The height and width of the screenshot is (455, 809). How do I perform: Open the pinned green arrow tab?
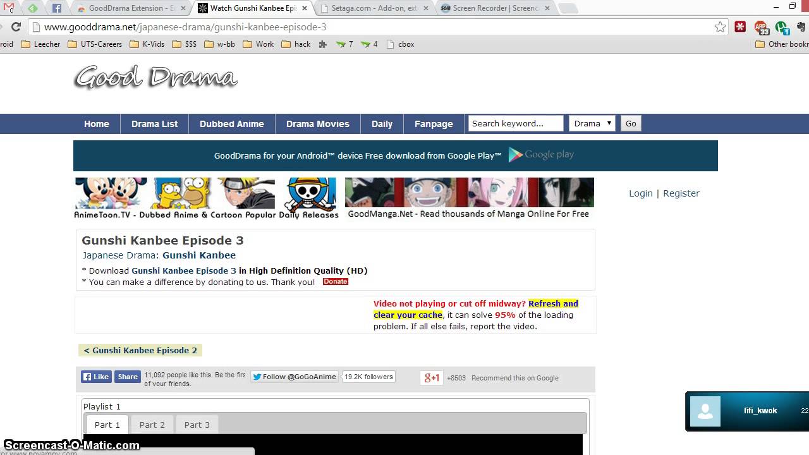[33, 8]
